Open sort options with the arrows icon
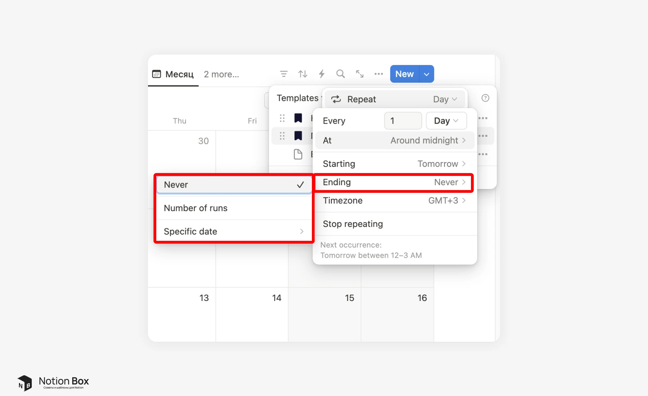The height and width of the screenshot is (396, 648). pyautogui.click(x=303, y=74)
